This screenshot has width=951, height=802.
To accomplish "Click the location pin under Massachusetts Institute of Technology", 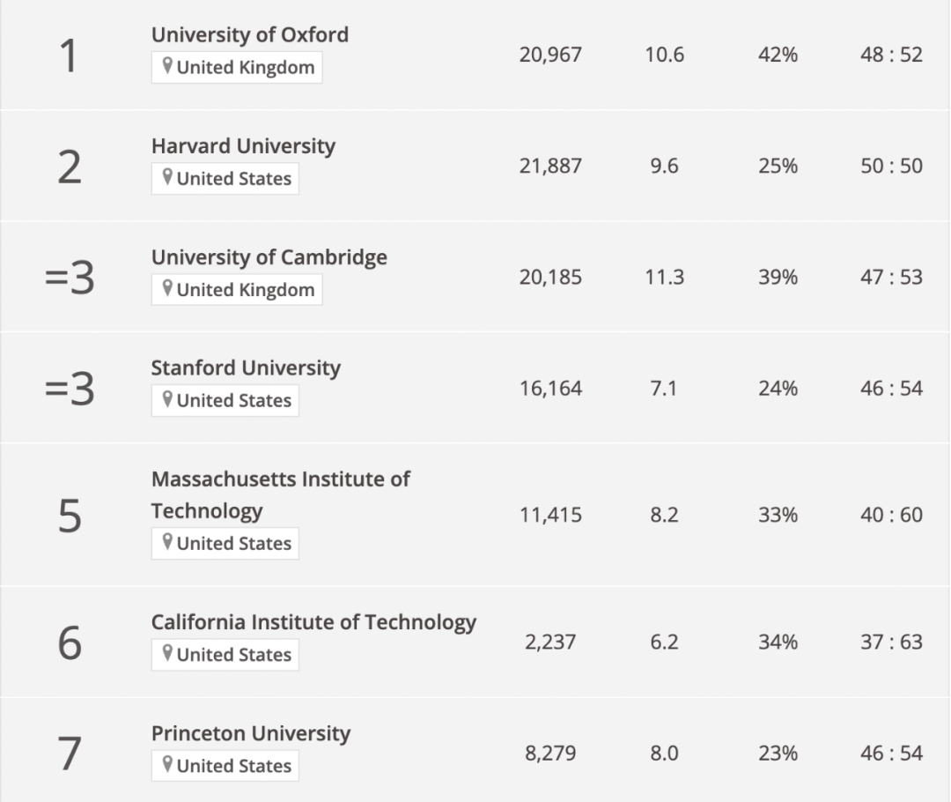I will pos(167,544).
